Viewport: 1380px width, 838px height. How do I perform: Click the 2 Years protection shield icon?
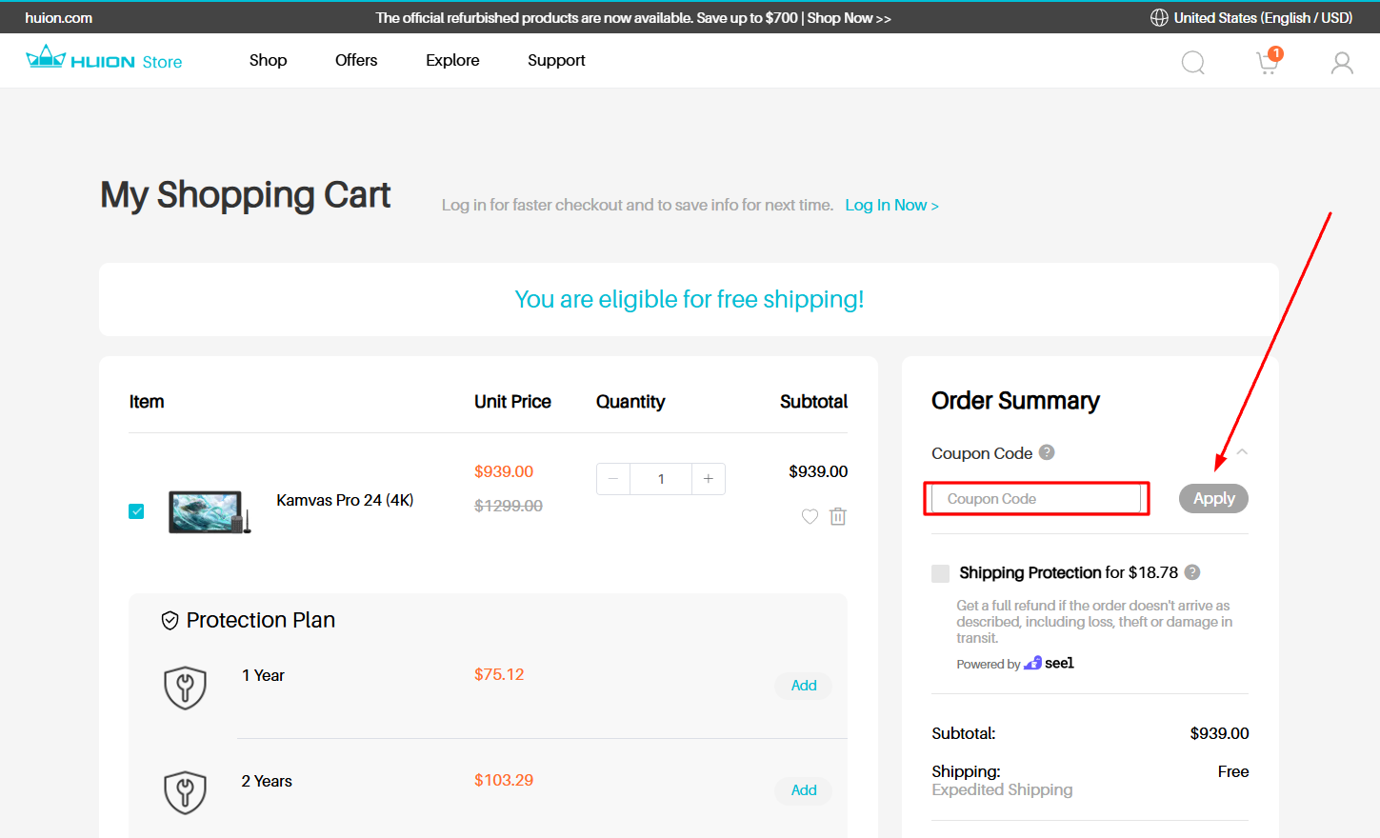point(186,792)
